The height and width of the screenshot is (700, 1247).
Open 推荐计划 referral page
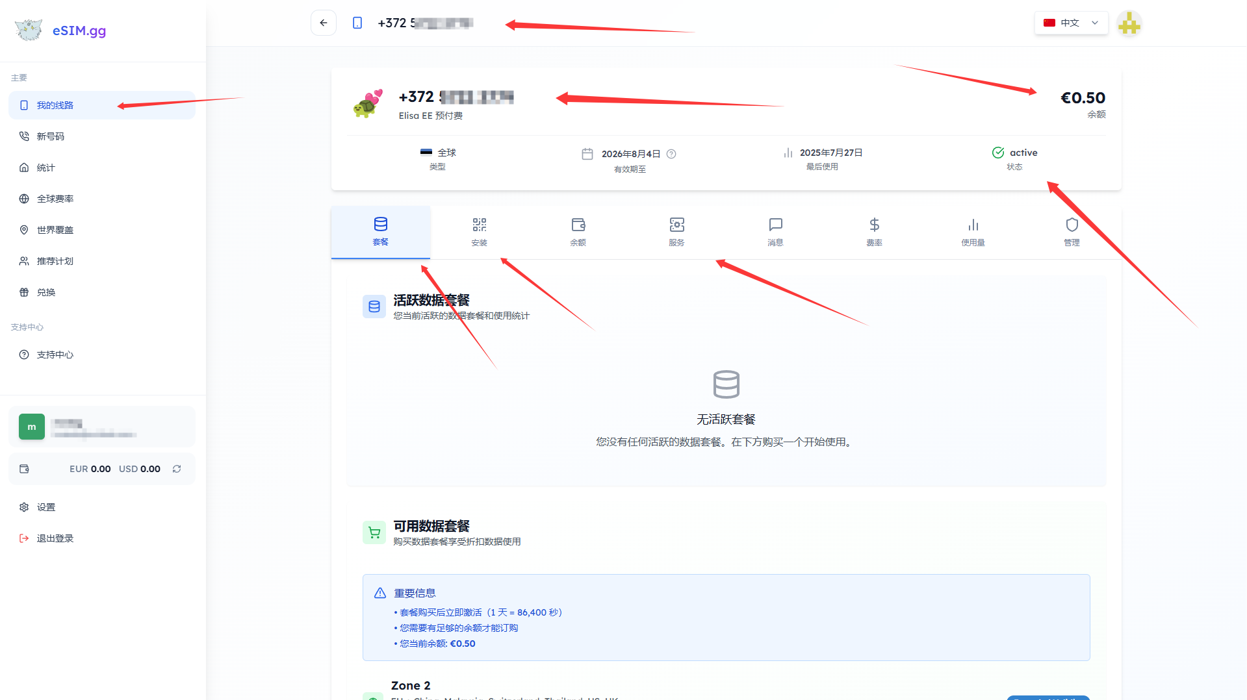[x=55, y=261]
